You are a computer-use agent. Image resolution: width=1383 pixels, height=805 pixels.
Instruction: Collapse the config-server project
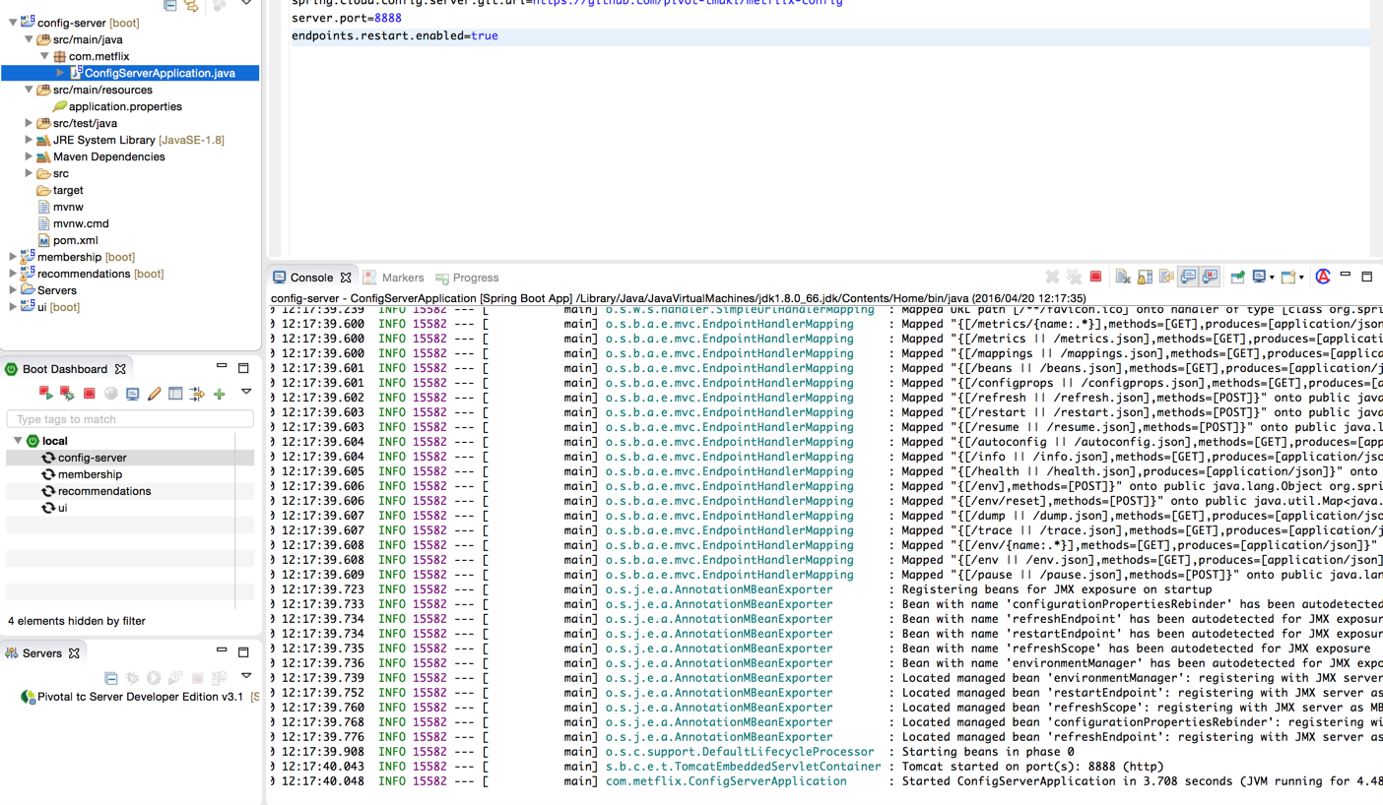pos(13,23)
